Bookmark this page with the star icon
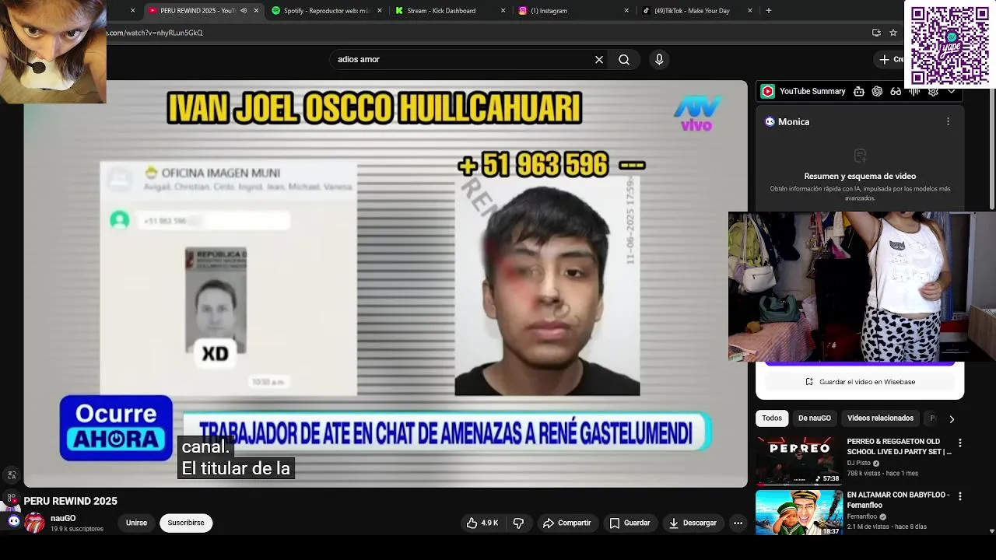Image resolution: width=996 pixels, height=560 pixels. point(893,33)
